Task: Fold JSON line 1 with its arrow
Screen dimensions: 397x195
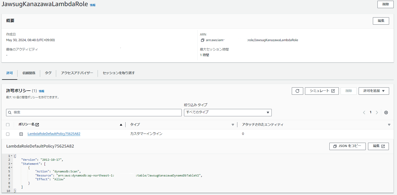Action: tap(11, 156)
